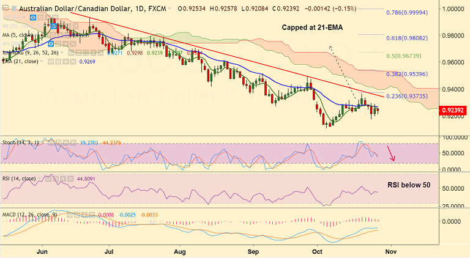Click the Capped at 21-EMA text note

tap(312, 28)
